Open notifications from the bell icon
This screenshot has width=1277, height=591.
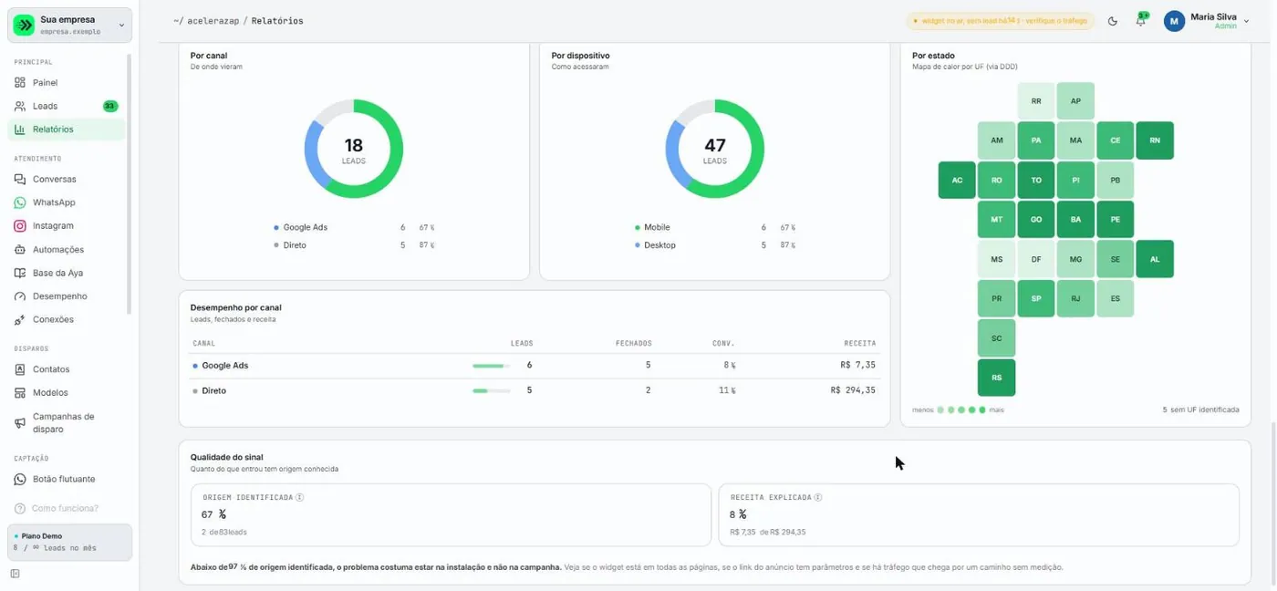[x=1140, y=21]
